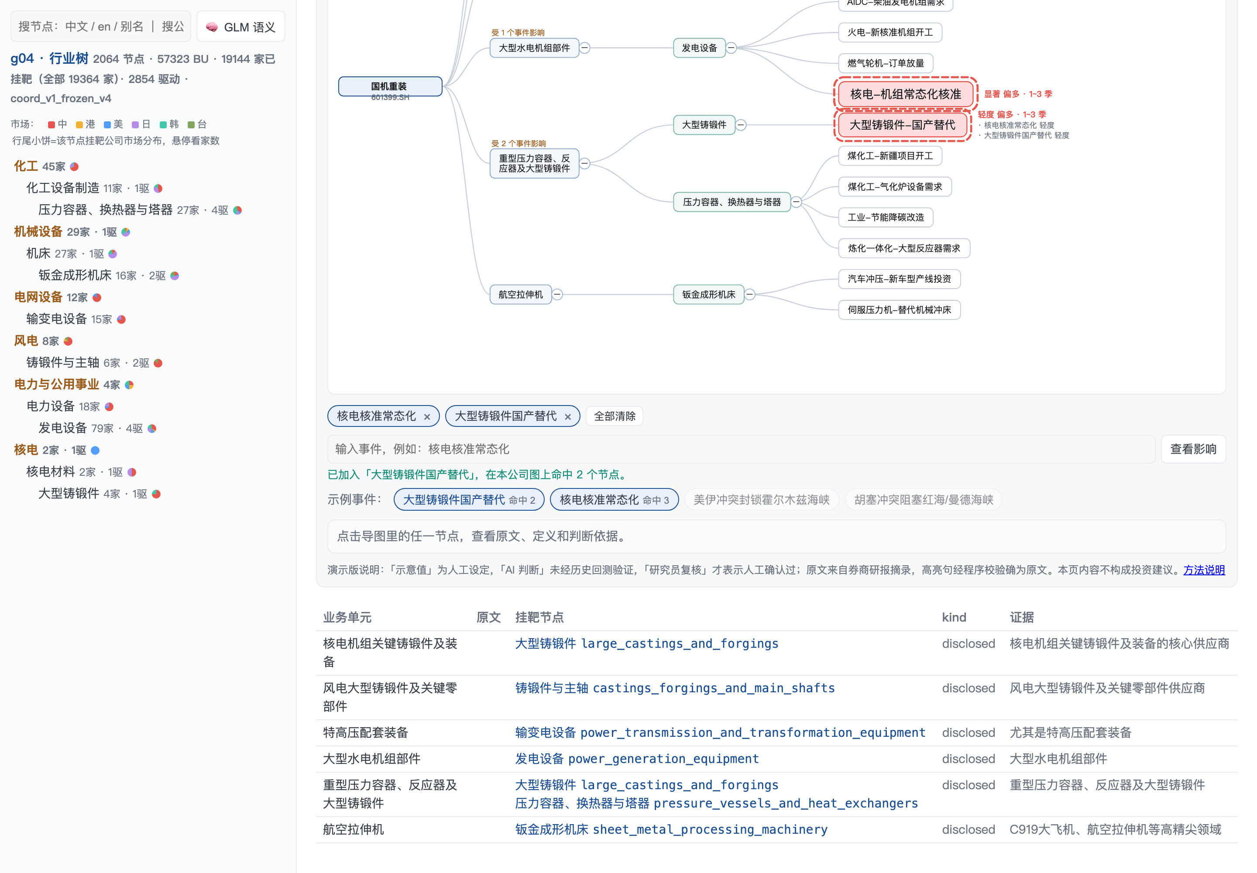
Task: Click the market pie icon next to 化工 45家
Action: [x=74, y=166]
